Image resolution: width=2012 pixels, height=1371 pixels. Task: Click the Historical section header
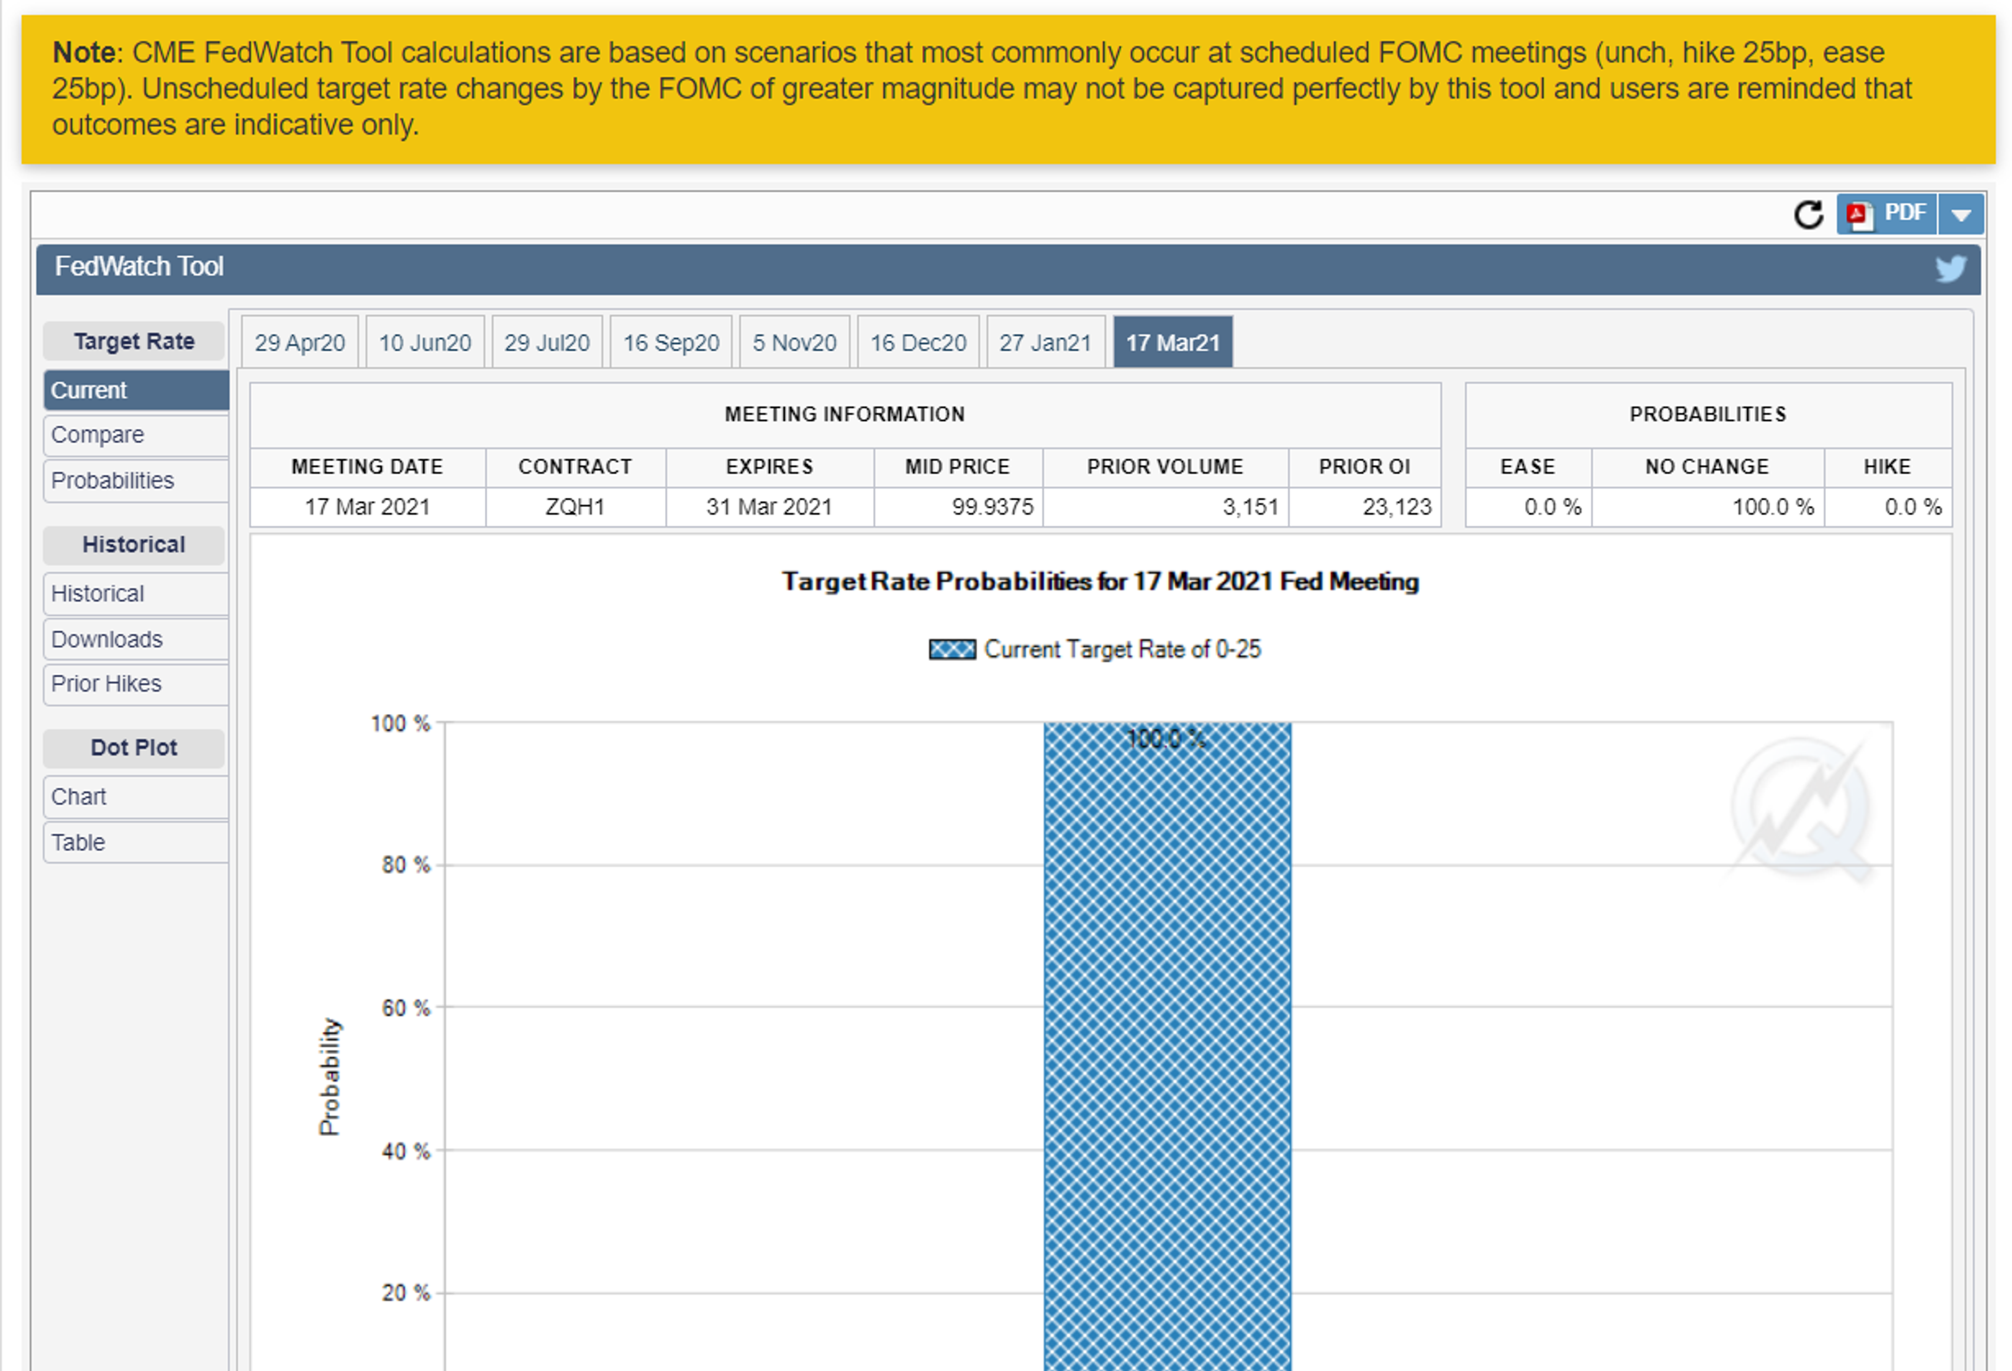coord(134,544)
